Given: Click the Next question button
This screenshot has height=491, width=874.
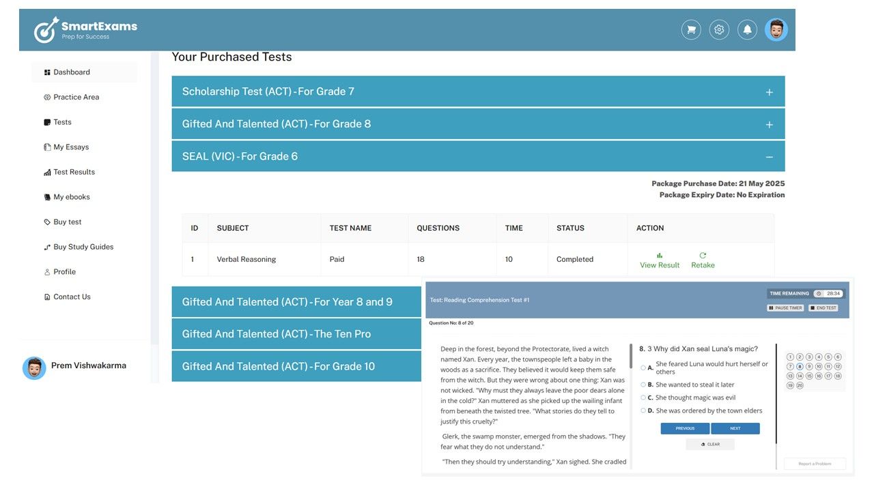Looking at the screenshot, I should [x=735, y=428].
